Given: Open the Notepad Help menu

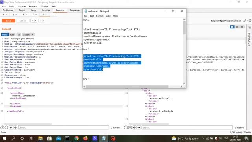Looking at the screenshot, I should (115, 16).
